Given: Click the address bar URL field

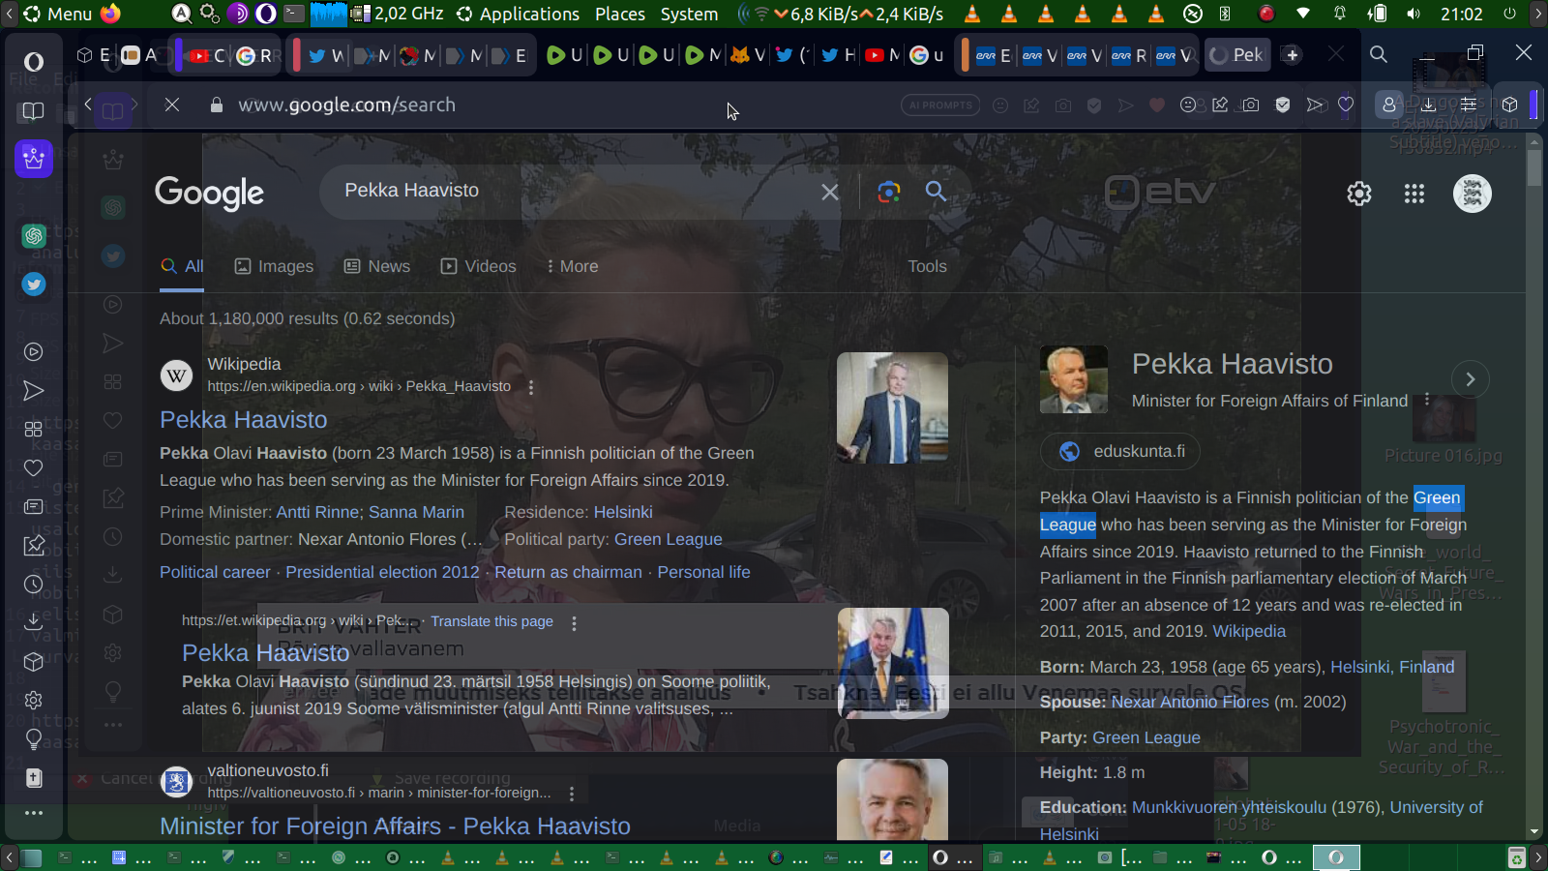Looking at the screenshot, I should 561,105.
